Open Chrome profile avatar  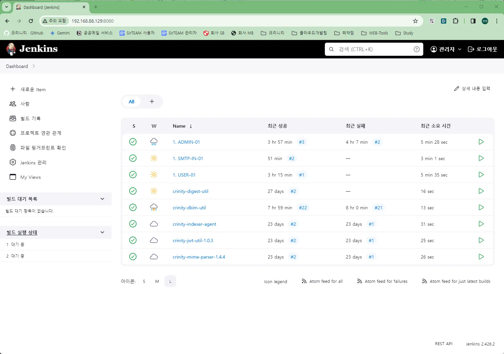485,21
